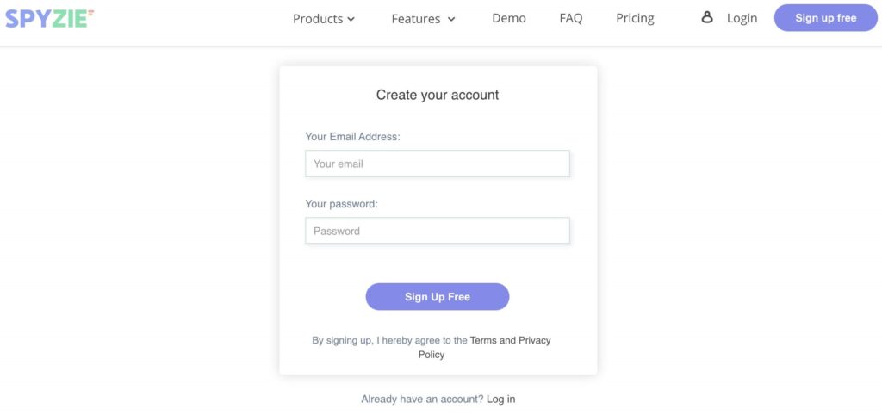Viewport: 882px width, 415px height.
Task: Submit with the Sign Up Free button
Action: tap(438, 297)
